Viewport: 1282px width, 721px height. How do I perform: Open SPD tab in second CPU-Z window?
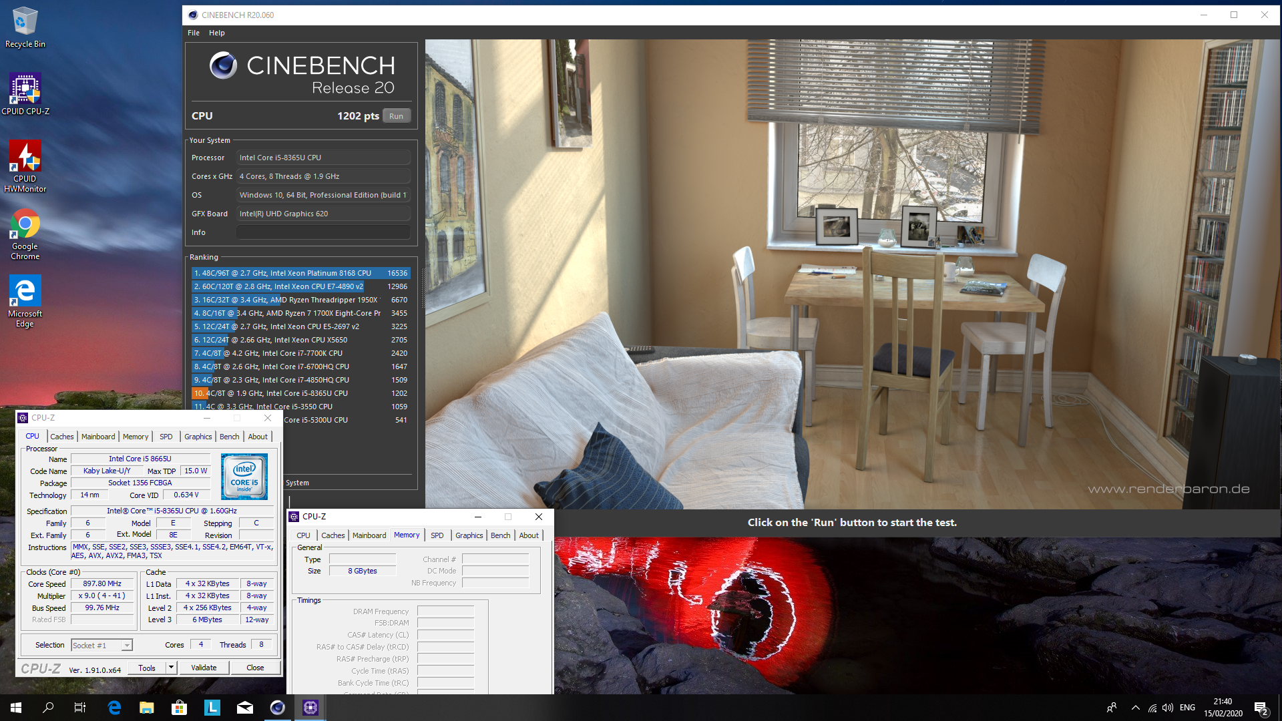pyautogui.click(x=437, y=535)
